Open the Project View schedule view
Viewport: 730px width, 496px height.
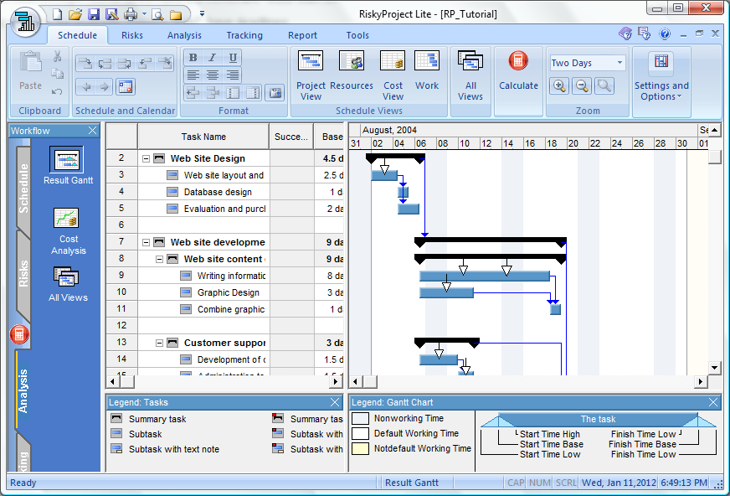(311, 75)
